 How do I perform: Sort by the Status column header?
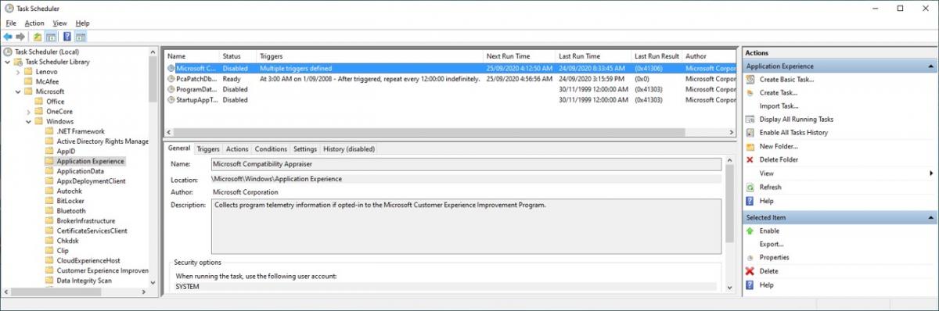coord(238,56)
